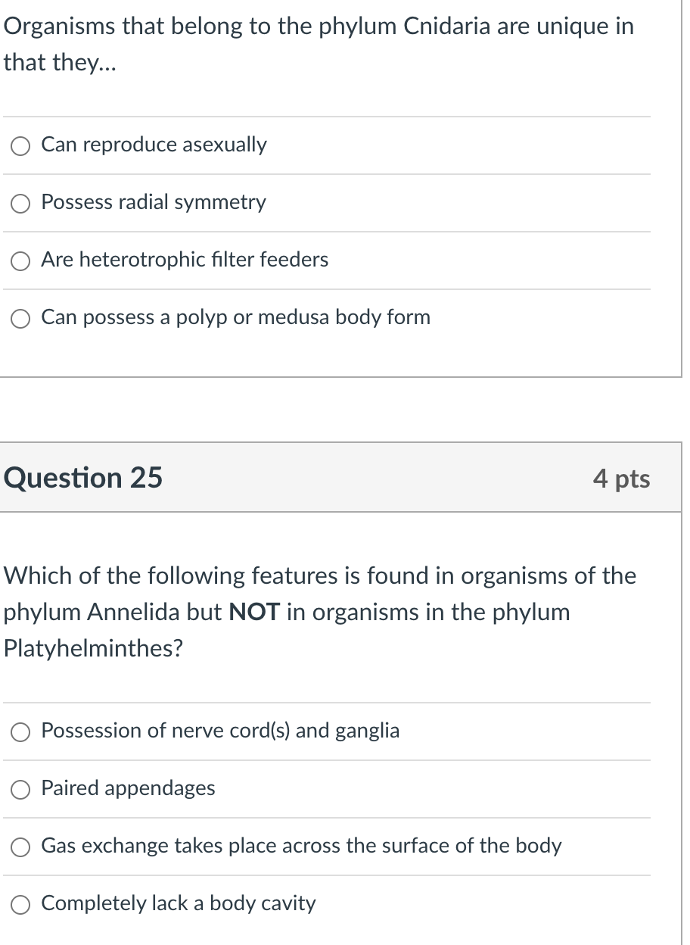Click the 'Paired appendages' answer label text
Viewport: 690px width, 945px height.
129,788
